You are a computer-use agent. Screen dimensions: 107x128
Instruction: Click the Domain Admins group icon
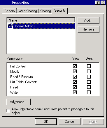pos(10,26)
